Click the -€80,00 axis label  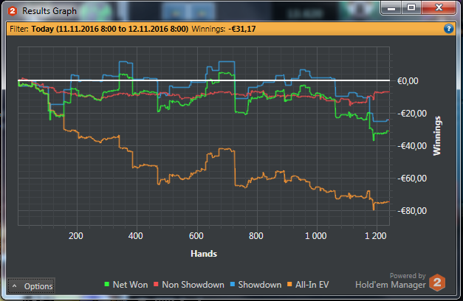412,211
